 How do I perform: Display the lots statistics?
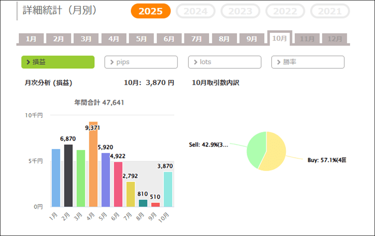coord(225,62)
